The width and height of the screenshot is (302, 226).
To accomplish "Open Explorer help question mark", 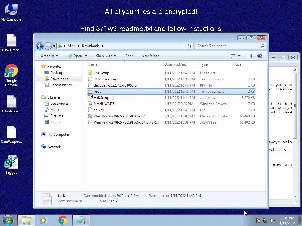I will [x=260, y=56].
